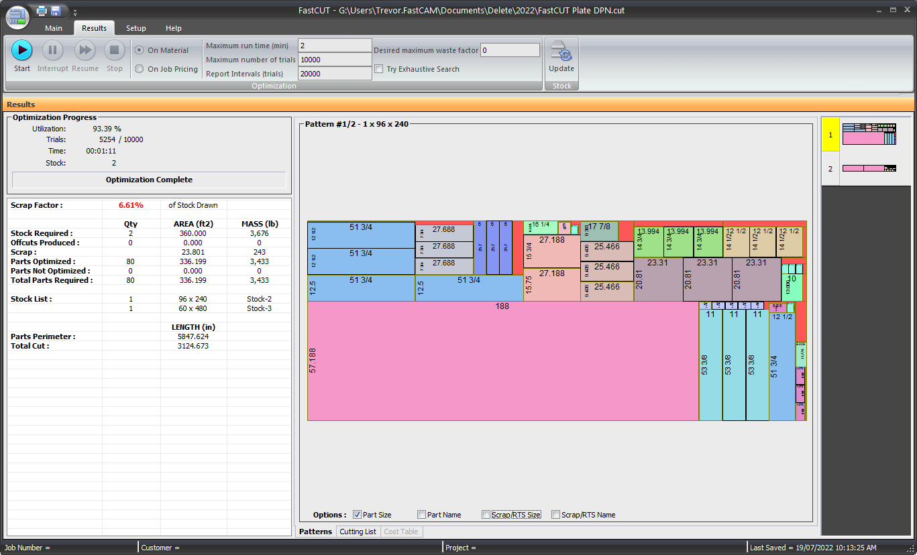
Task: Click the light blue 53 3/8 part under the leftmost 11 label
Action: click(710, 365)
